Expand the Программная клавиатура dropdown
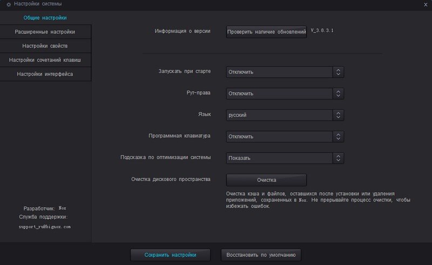This screenshot has width=432, height=265. (285, 137)
